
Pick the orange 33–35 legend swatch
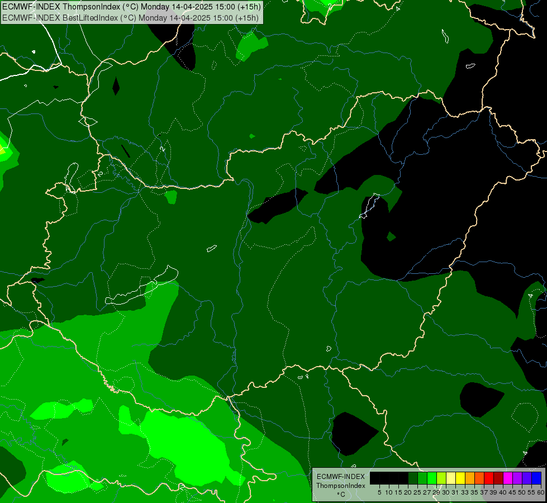470,478
